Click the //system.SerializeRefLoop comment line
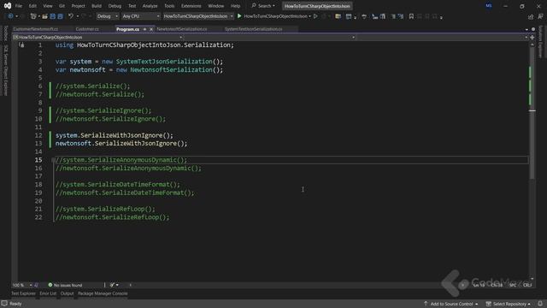This screenshot has width=547, height=308. coord(105,209)
